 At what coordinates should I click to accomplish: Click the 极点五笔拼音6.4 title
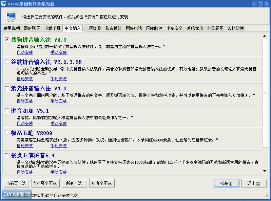tap(33, 155)
